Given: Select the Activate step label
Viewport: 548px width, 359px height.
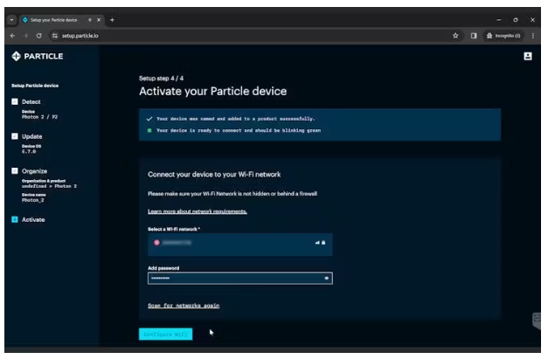Looking at the screenshot, I should (x=33, y=219).
